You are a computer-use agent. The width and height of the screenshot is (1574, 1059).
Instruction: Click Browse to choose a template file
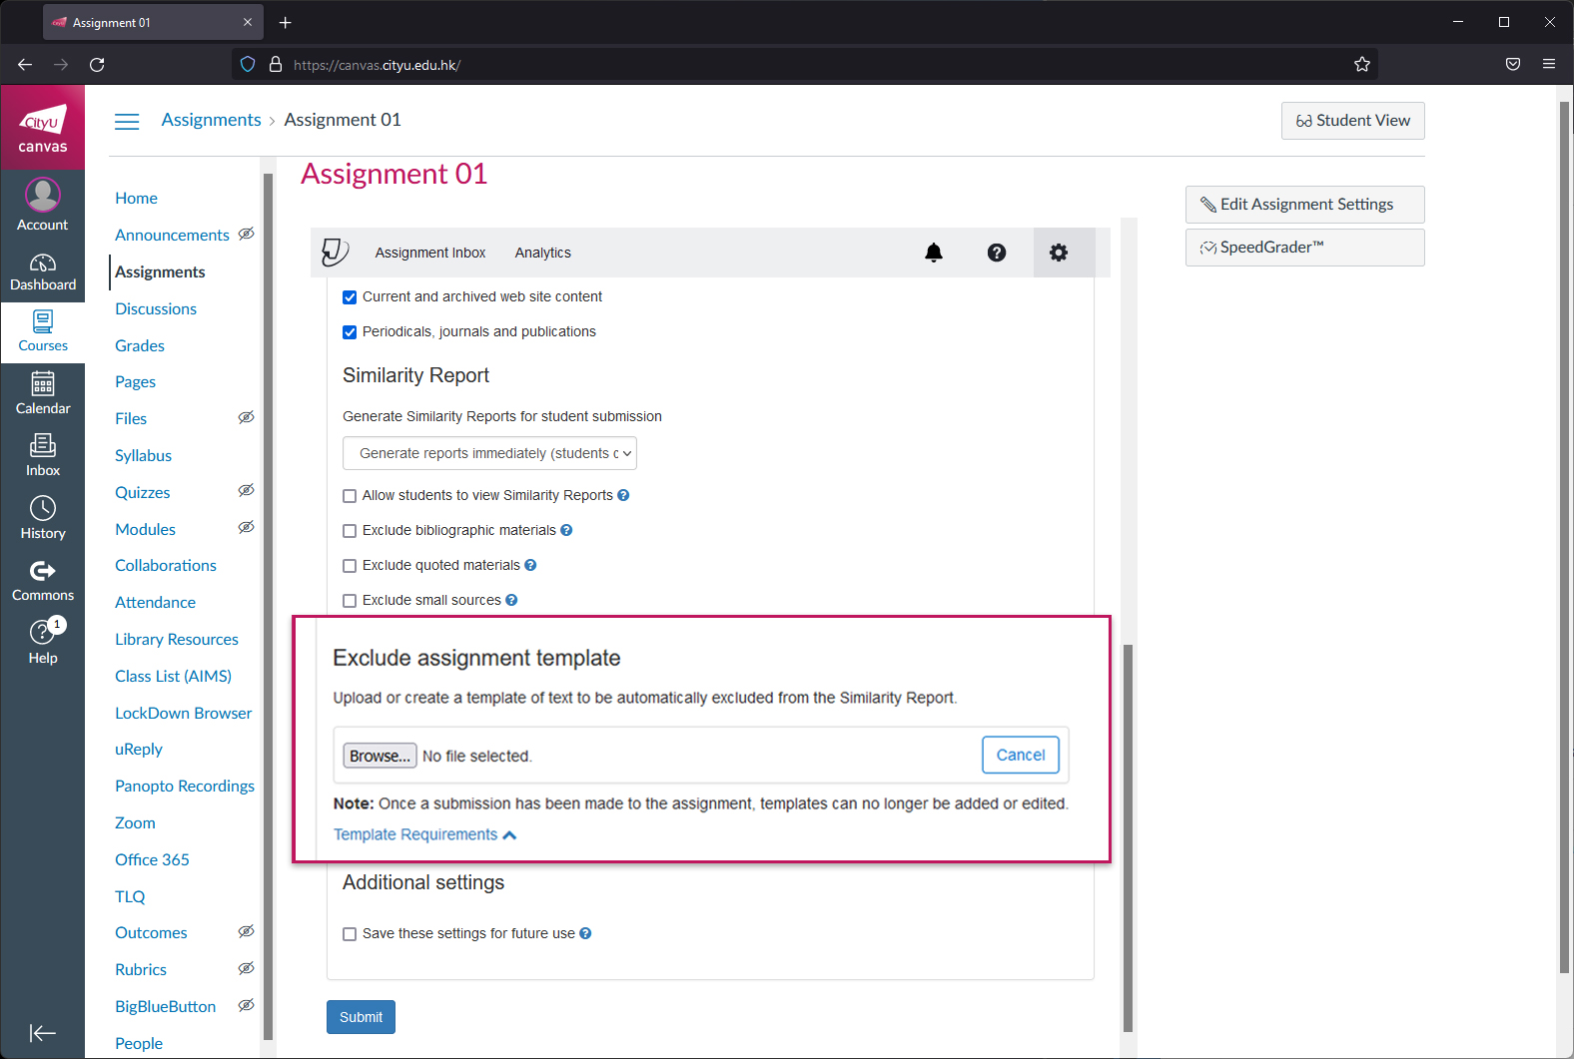pyautogui.click(x=380, y=756)
